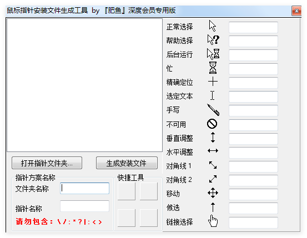Click the 水平调整 file path field
The image size is (307, 238).
pyautogui.click(x=253, y=153)
